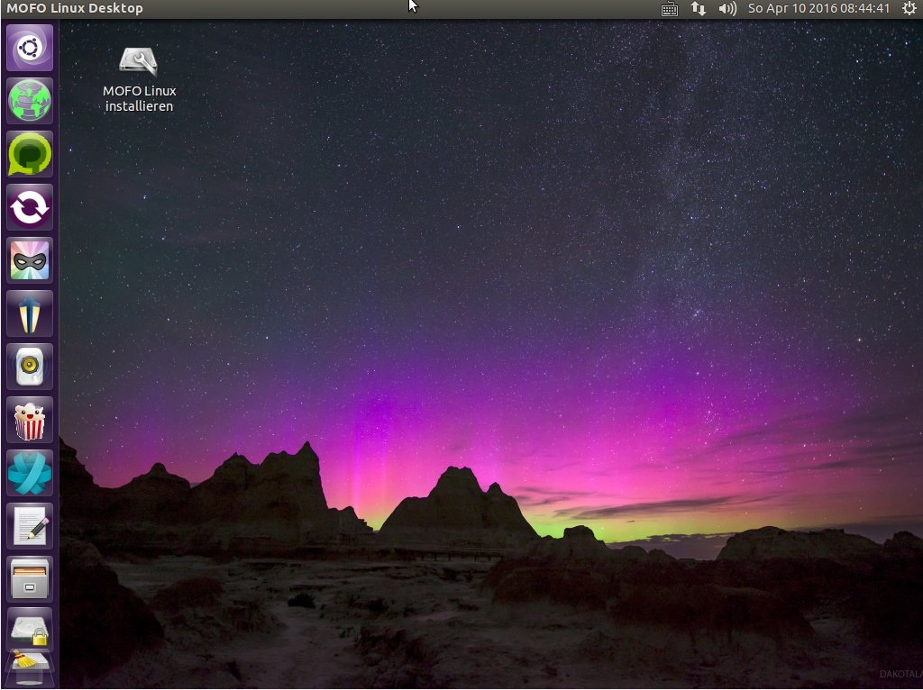
Task: Open the purple circular-arrows sync icon
Action: click(30, 207)
